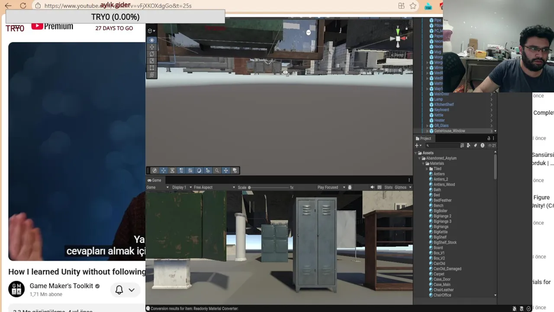The height and width of the screenshot is (312, 554).
Task: Click the Project panel vertical scrollbar
Action: click(x=495, y=167)
